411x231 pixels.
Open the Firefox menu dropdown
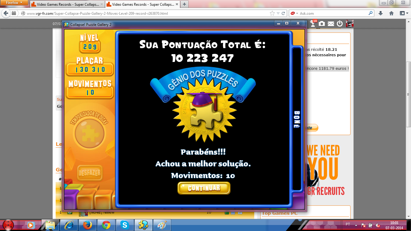click(x=14, y=3)
